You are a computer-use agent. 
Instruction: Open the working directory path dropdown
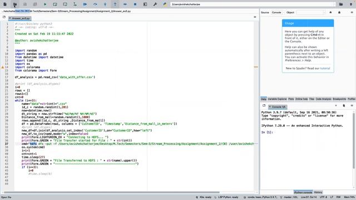pyautogui.click(x=334, y=4)
